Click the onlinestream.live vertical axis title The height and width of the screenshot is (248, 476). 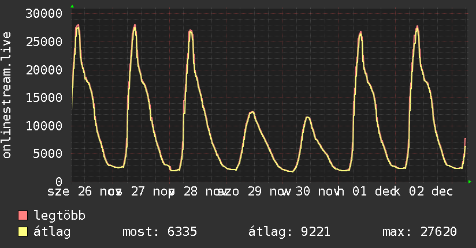pos(7,95)
